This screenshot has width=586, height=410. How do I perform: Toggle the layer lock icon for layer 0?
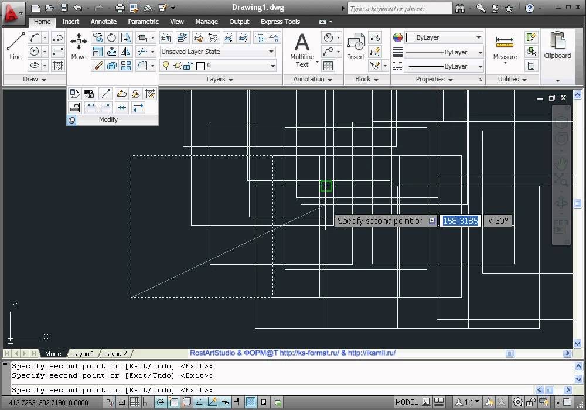click(x=188, y=66)
